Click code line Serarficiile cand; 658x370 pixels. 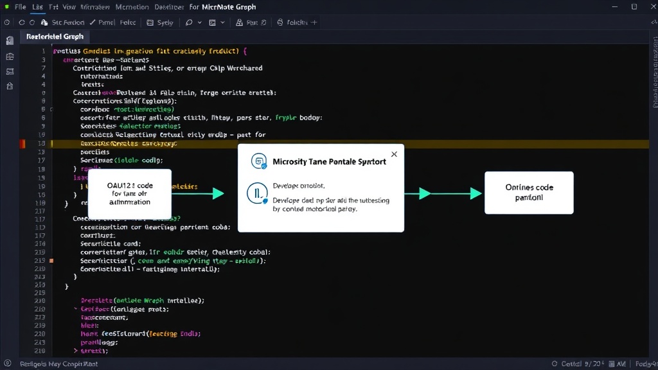click(x=111, y=243)
